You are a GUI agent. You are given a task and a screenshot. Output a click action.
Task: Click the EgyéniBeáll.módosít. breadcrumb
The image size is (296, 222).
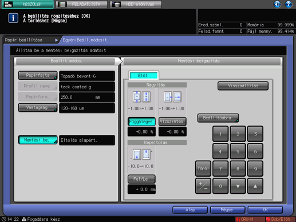pyautogui.click(x=85, y=40)
